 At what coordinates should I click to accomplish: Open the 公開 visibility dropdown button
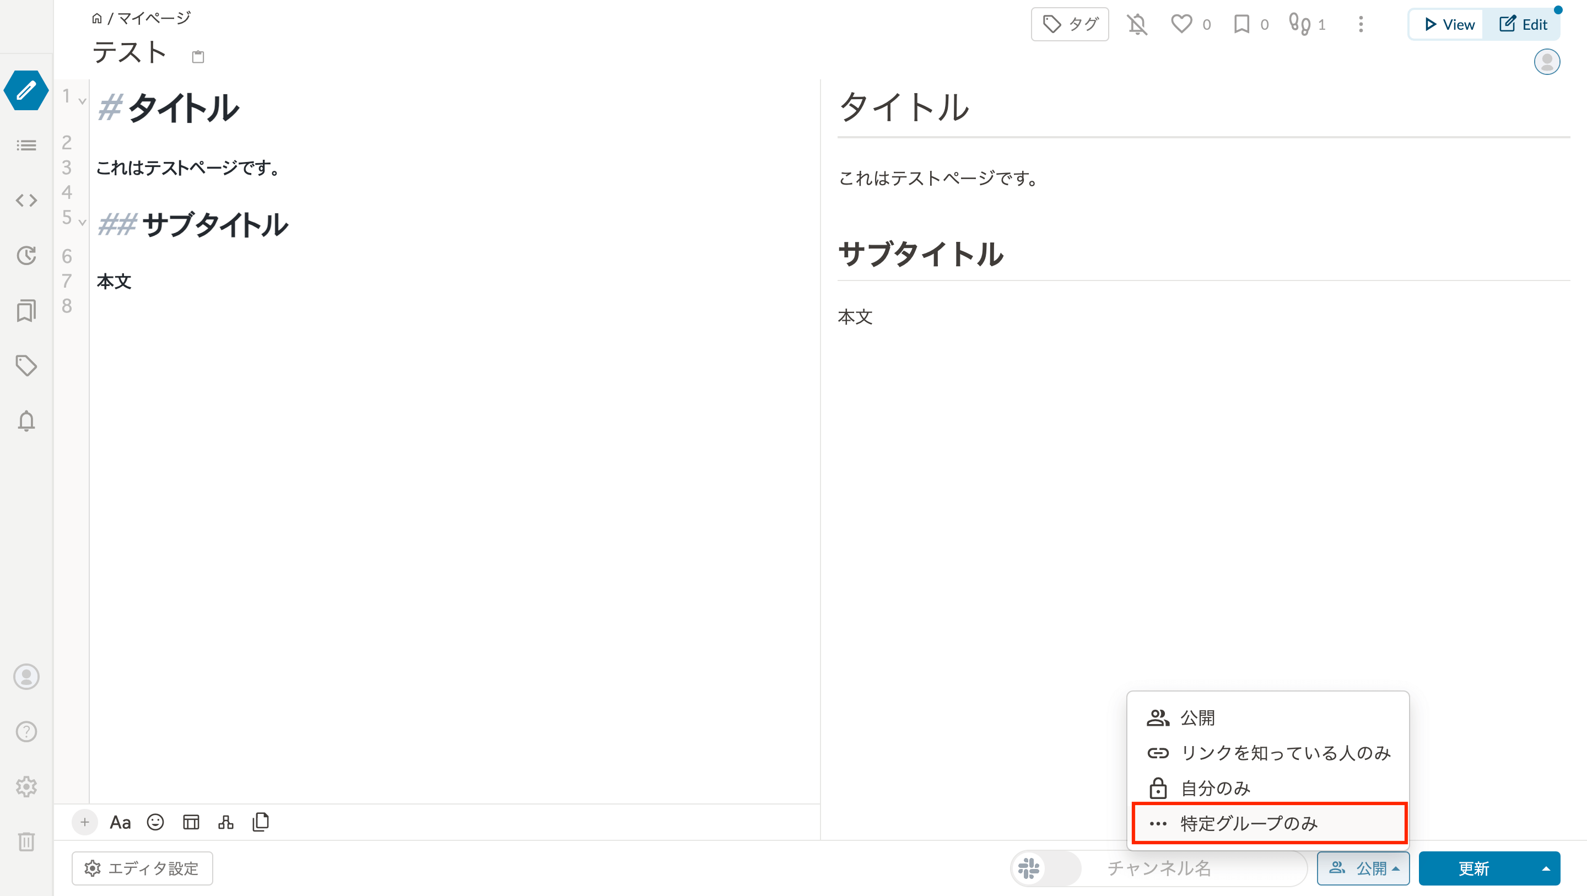(1363, 868)
